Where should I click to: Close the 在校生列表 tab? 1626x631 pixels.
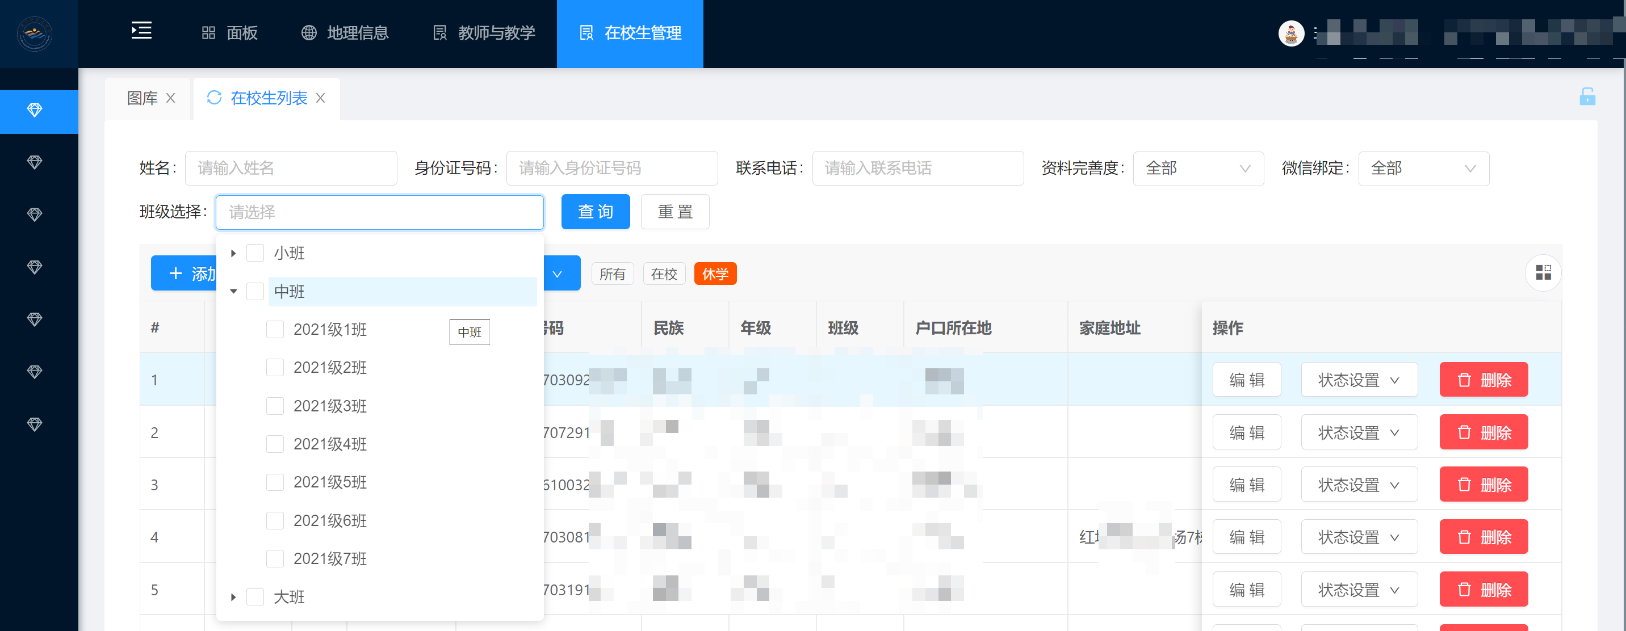click(x=321, y=98)
